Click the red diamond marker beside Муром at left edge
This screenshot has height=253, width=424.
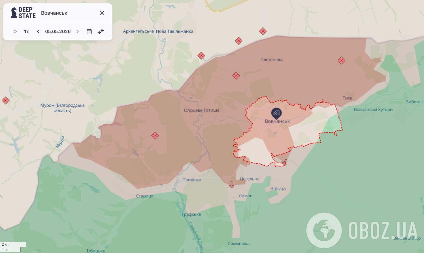point(5,100)
